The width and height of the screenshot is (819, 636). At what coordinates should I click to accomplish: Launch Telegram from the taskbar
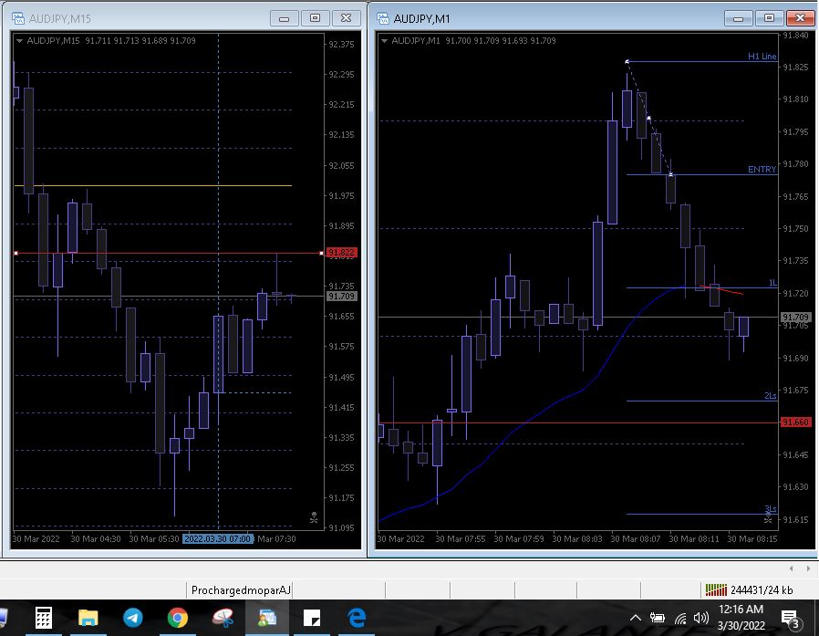[x=132, y=618]
